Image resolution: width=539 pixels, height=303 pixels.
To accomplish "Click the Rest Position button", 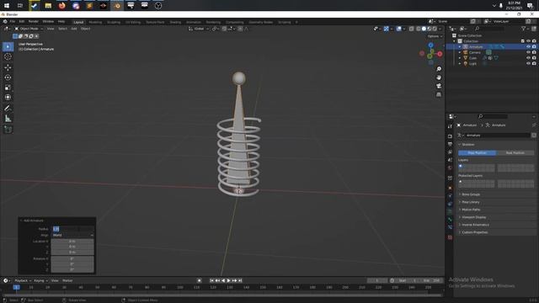I will (x=515, y=153).
